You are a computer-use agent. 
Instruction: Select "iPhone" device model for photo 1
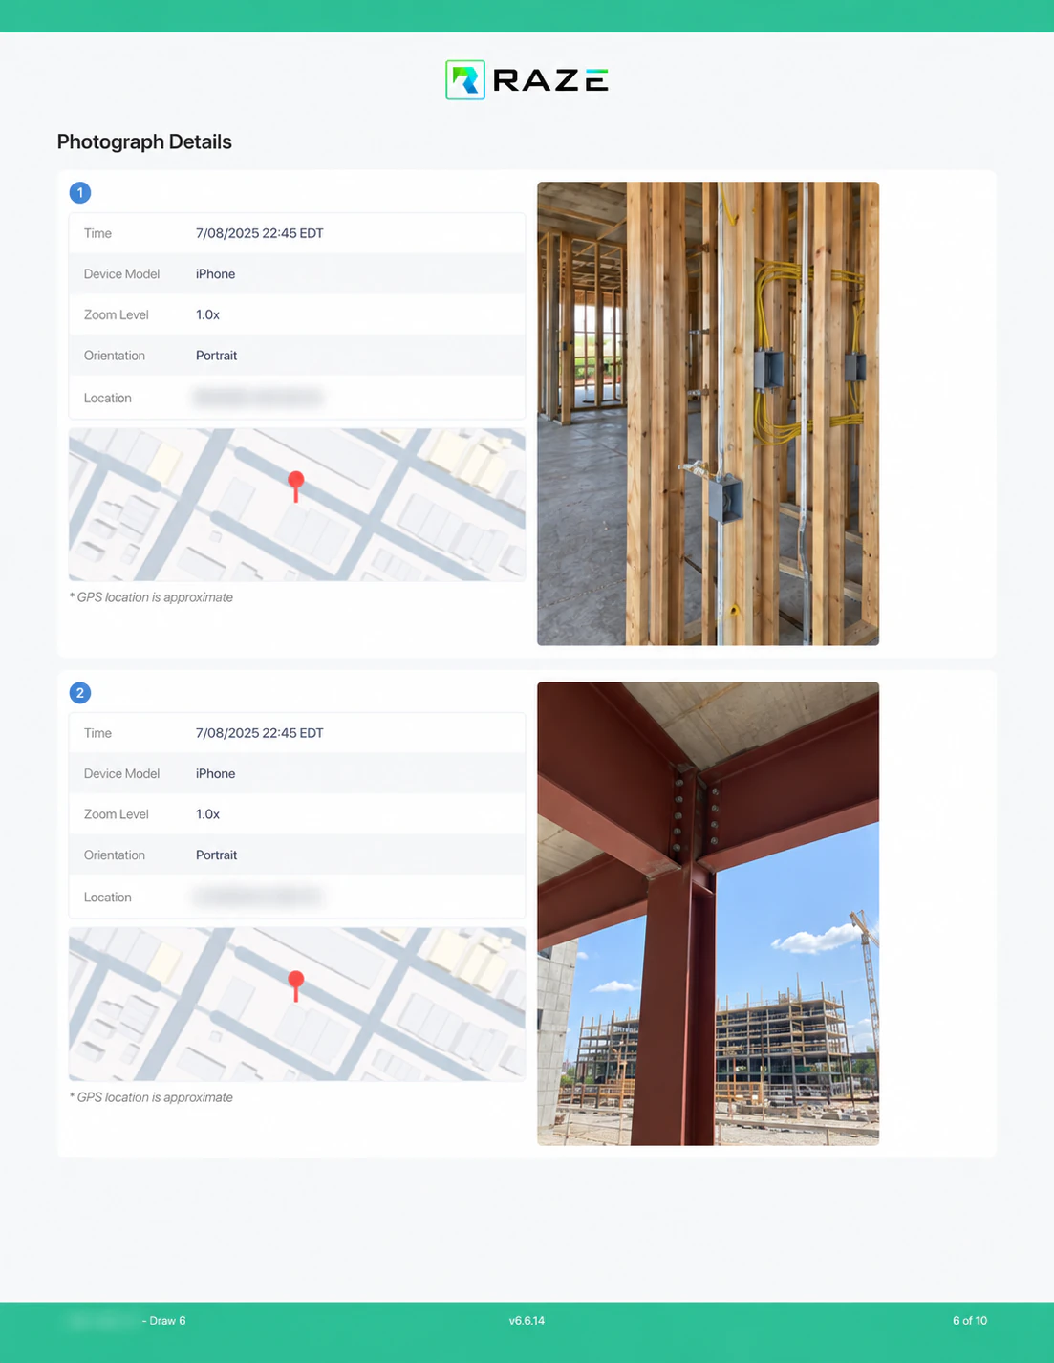point(216,274)
